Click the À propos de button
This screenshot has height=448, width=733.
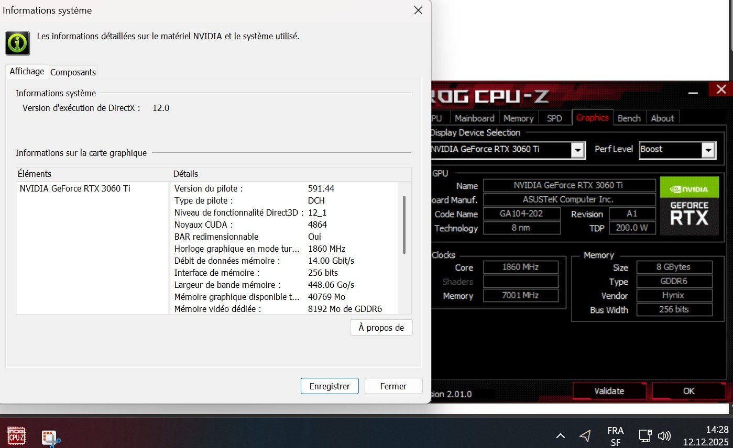click(x=381, y=328)
